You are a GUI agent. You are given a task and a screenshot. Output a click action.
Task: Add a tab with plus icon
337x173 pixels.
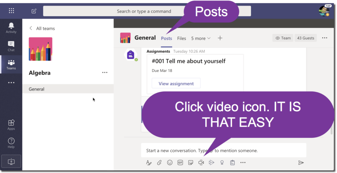(220, 38)
